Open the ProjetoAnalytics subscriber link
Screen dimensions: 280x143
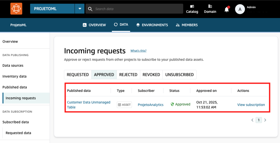(150, 105)
